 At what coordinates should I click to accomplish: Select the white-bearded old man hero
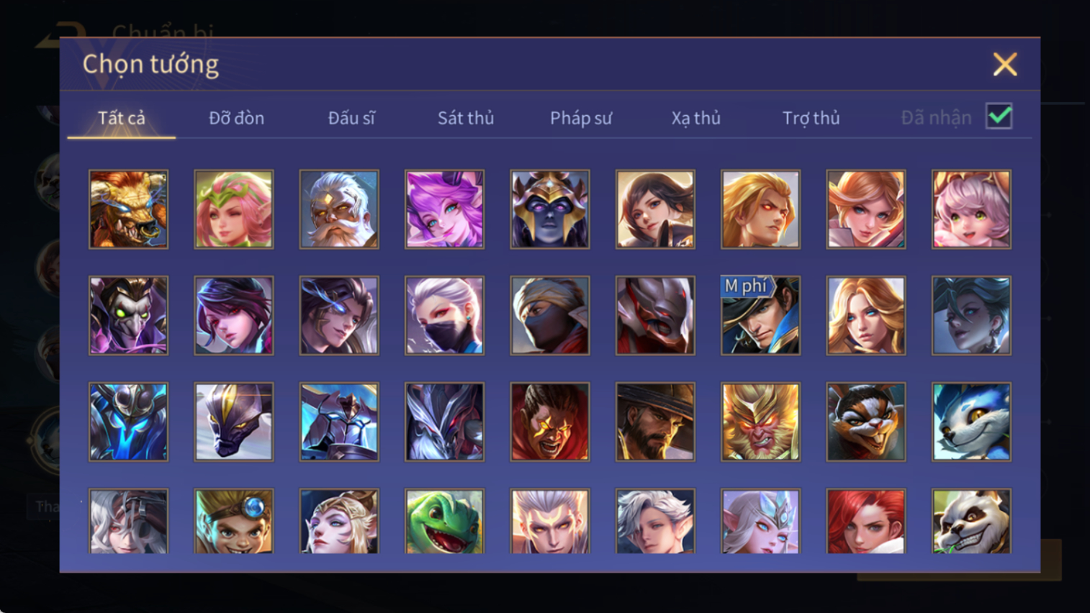click(x=339, y=209)
